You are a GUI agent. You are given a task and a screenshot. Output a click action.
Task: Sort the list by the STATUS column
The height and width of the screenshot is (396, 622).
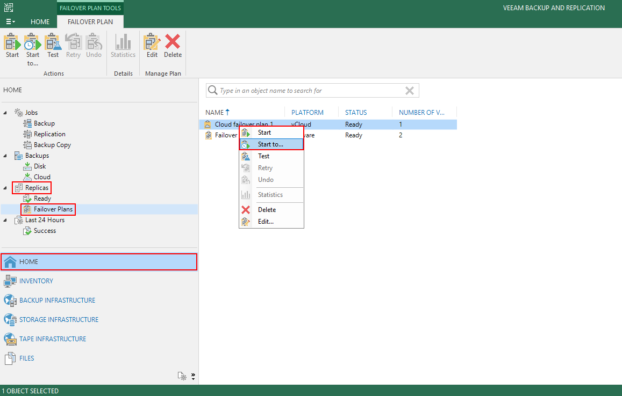coord(356,113)
